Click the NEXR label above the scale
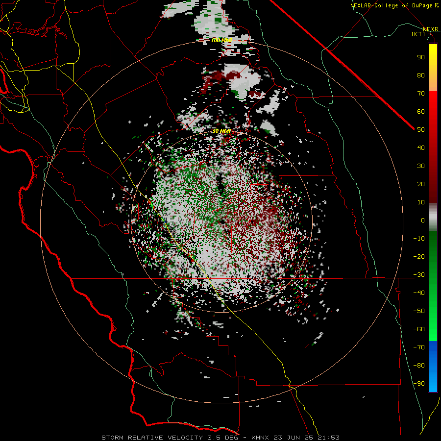The image size is (441, 441). click(430, 29)
